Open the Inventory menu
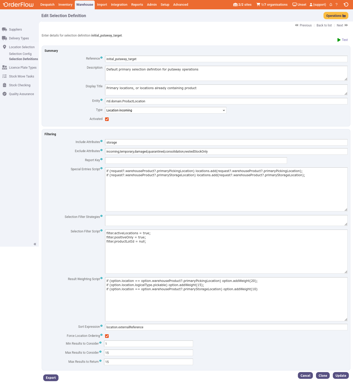Viewport: 353px width, 391px height. 65,5
